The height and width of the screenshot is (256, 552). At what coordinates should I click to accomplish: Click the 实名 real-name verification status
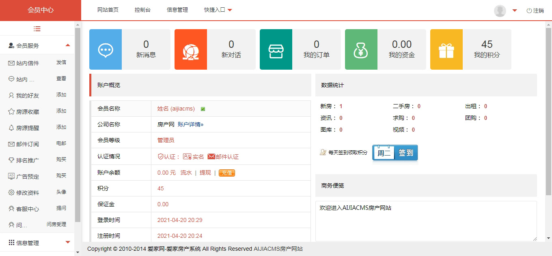pos(194,157)
